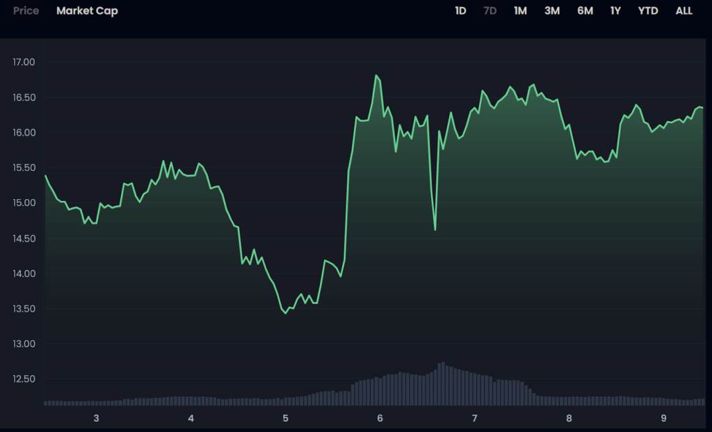Select the 1D time range

click(460, 11)
